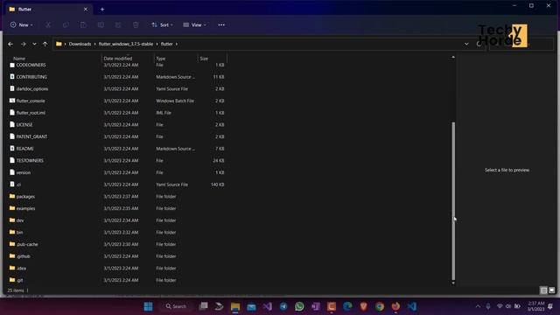Click the Share icon in toolbar
Screen dimensions: 560x315
118,25
